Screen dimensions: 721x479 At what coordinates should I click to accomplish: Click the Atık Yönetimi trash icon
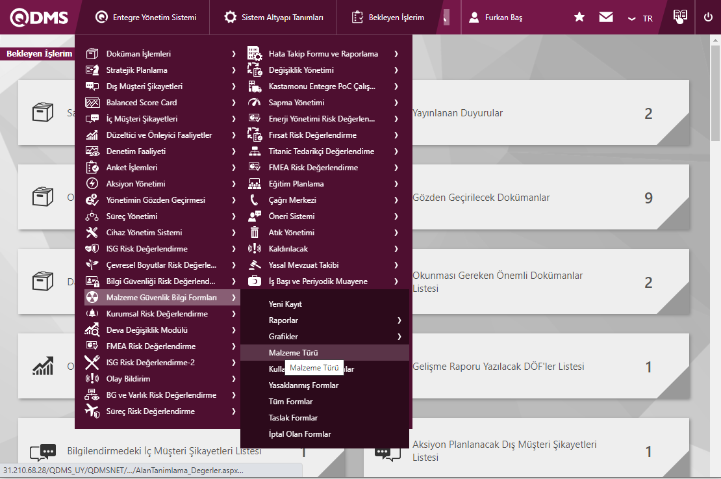tap(255, 233)
